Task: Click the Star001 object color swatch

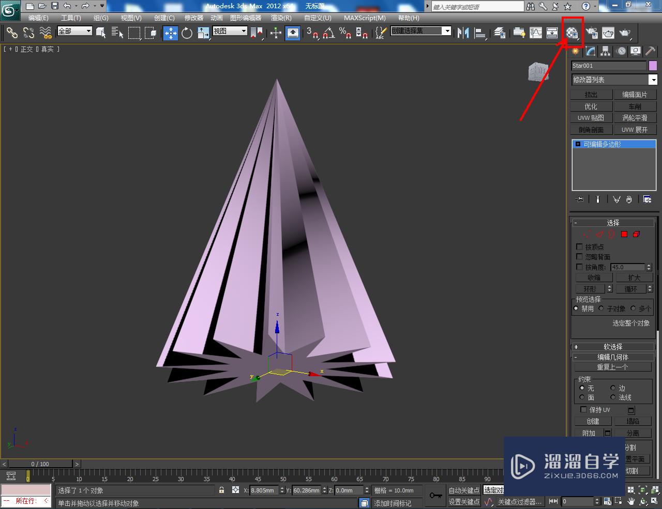Action: click(x=653, y=66)
